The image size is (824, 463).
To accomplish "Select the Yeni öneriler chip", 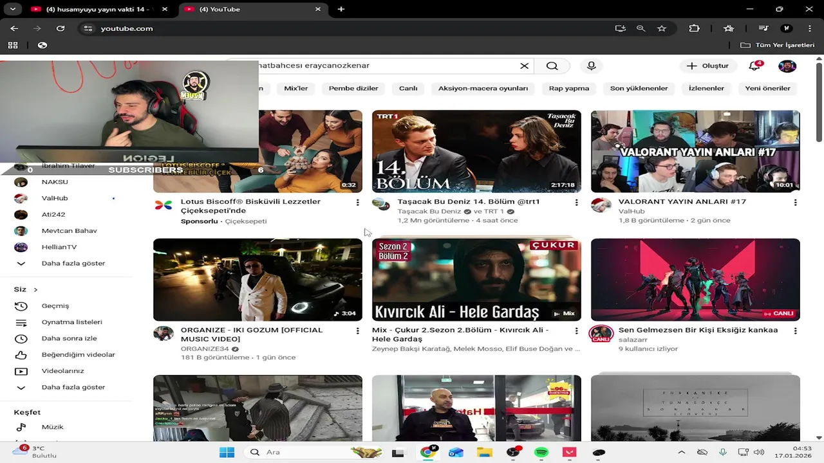I will tap(767, 88).
